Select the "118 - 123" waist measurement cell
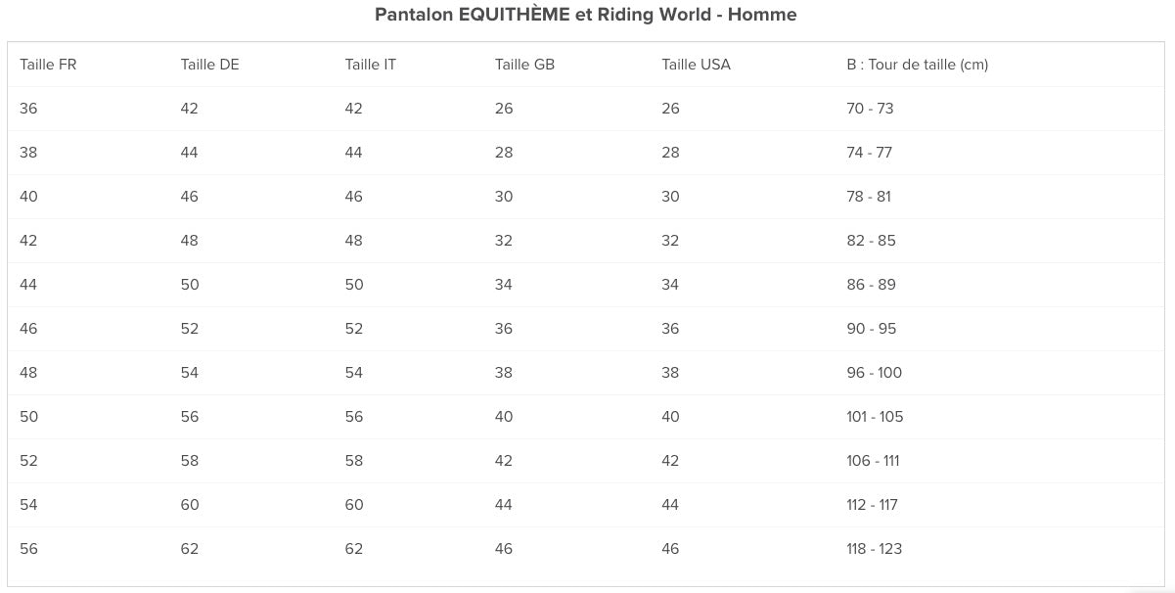Screen dimensions: 1175x593 pyautogui.click(x=874, y=549)
